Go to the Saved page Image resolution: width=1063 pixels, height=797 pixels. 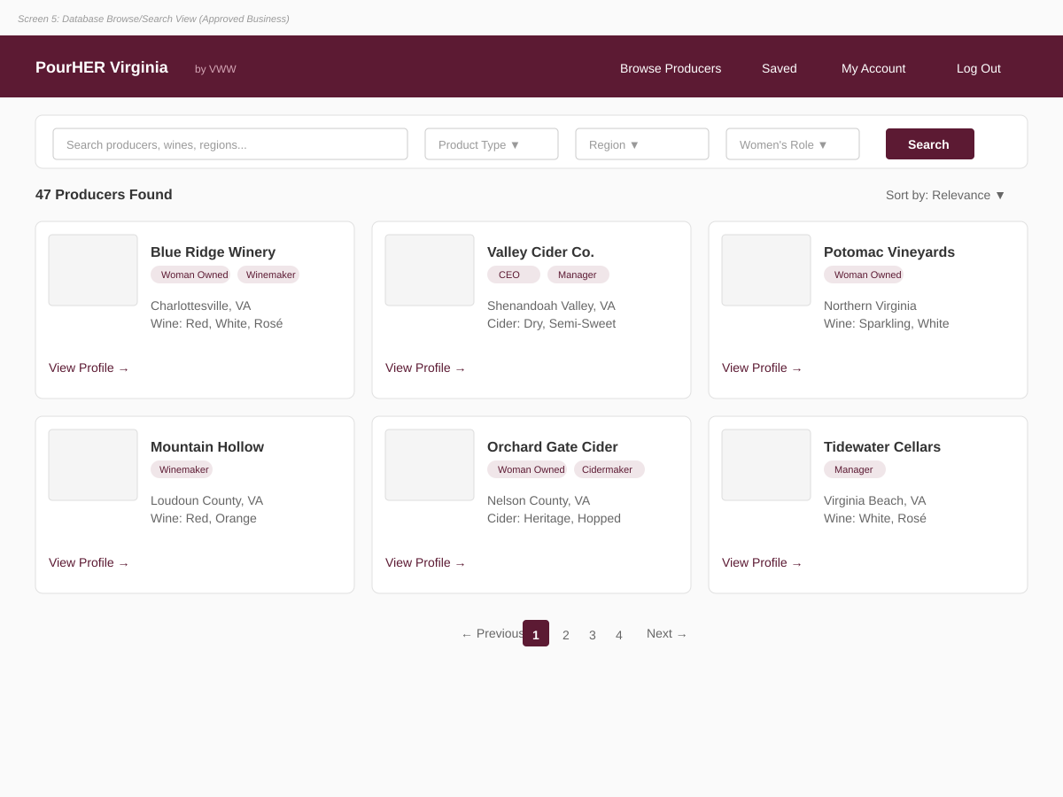click(780, 68)
